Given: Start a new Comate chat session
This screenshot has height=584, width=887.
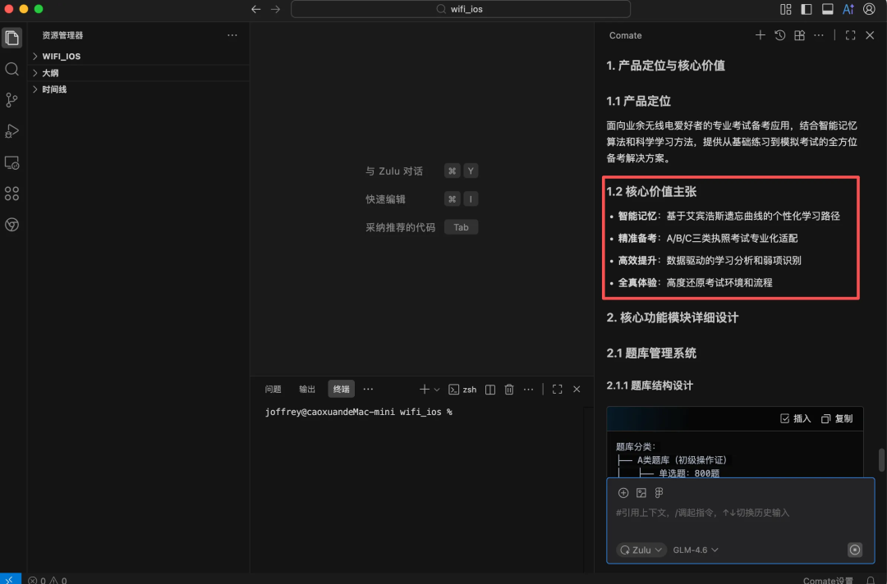Looking at the screenshot, I should tap(761, 35).
